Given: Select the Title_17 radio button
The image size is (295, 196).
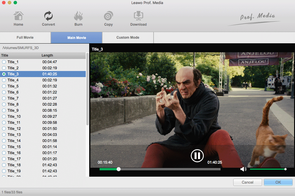Looking at the screenshot, I should tap(4, 159).
